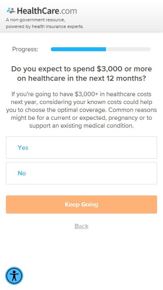Image resolution: width=163 pixels, height=290 pixels.
Task: Go to previous step via Back link
Action: 81,226
